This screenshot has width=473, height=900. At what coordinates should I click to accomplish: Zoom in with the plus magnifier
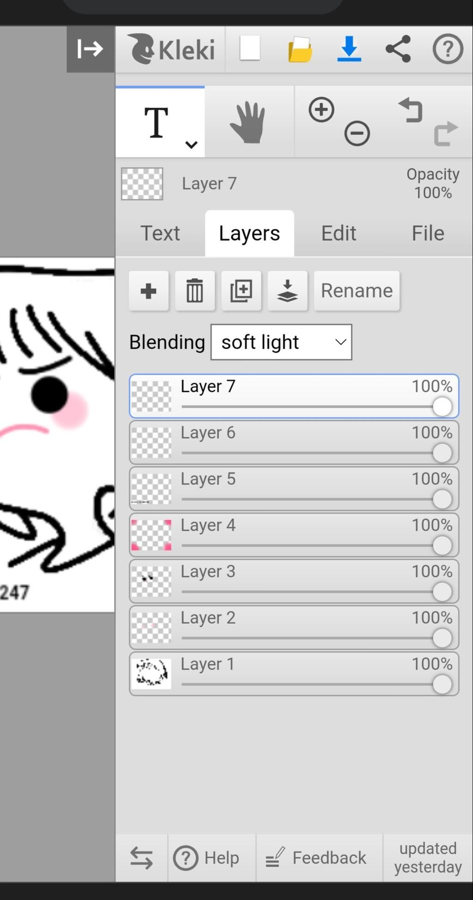(321, 110)
